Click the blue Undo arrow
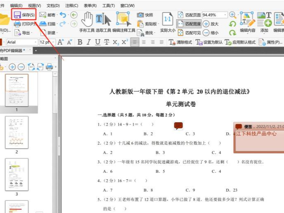 [x=63, y=15]
